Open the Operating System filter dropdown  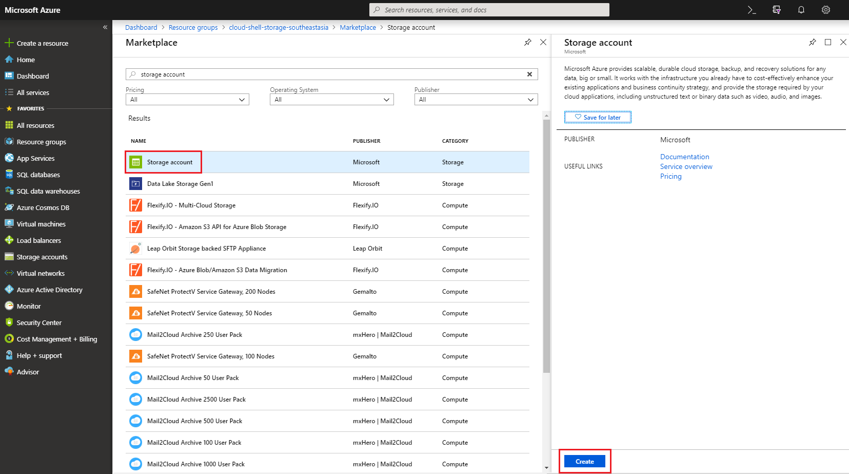(331, 100)
